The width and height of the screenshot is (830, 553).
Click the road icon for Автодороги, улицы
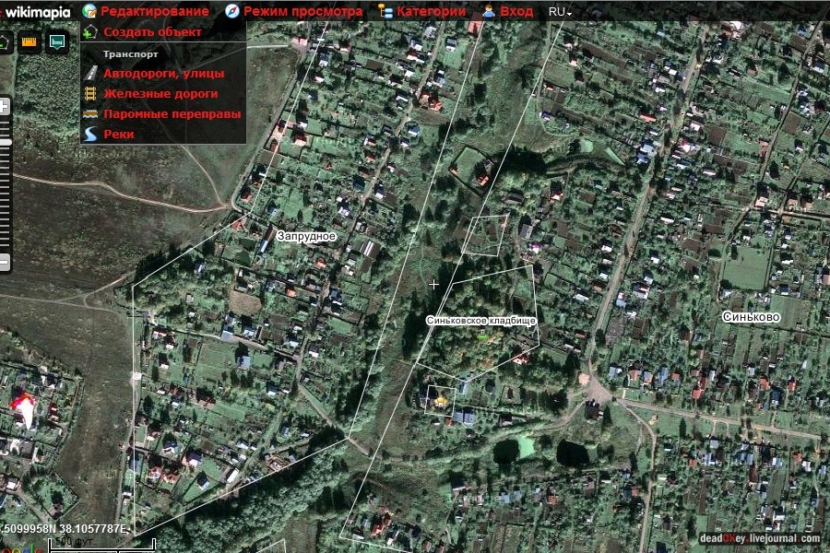pos(91,74)
